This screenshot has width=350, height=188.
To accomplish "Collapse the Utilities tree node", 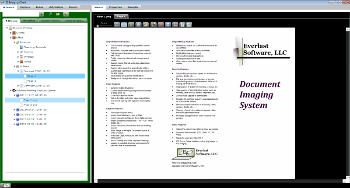I will pos(14,66).
